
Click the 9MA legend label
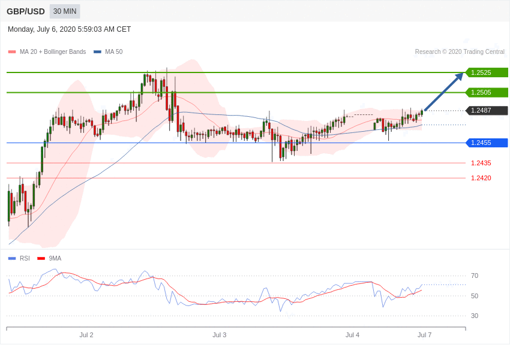pyautogui.click(x=55, y=258)
